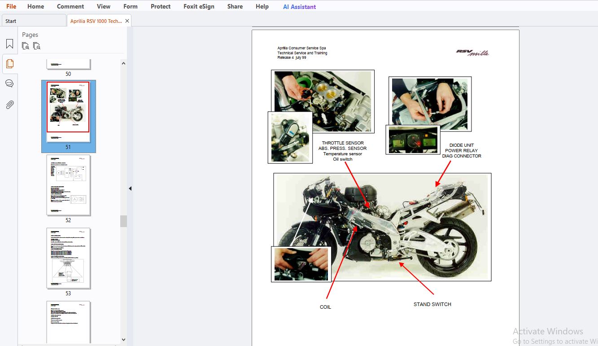Click the throttle body photo on the page

tap(323, 102)
